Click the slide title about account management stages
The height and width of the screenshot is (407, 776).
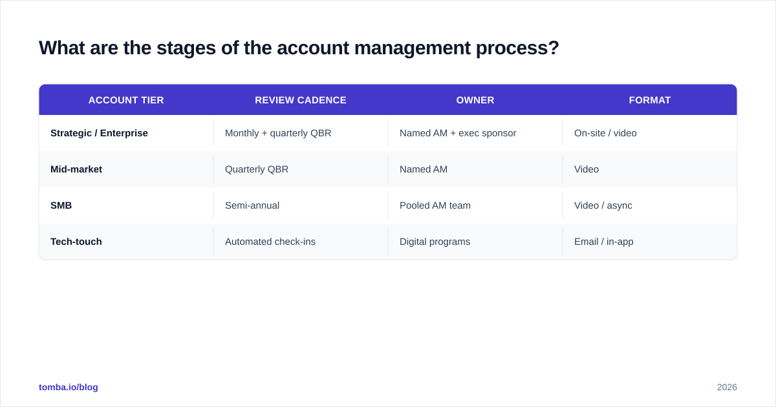(x=299, y=48)
